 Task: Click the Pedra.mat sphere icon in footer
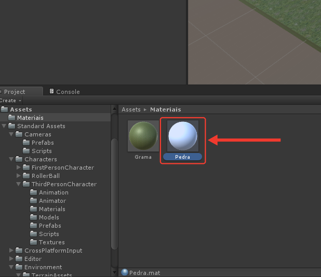click(x=125, y=272)
